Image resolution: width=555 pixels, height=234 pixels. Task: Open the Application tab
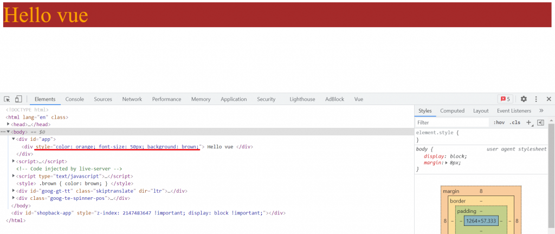(x=234, y=99)
